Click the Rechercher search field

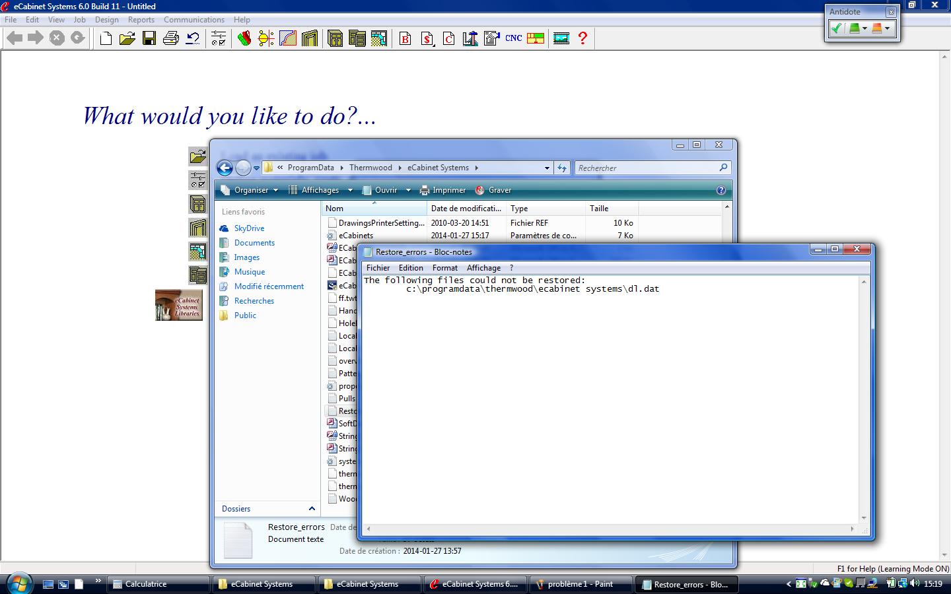pos(647,168)
